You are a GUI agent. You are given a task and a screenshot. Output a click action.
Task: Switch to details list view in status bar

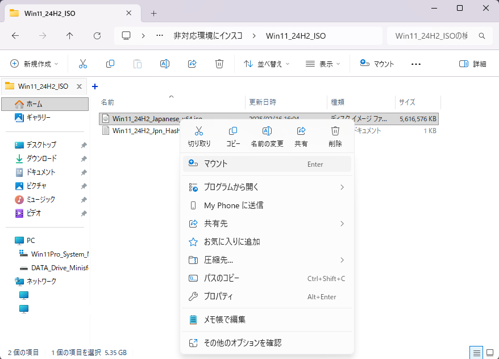pyautogui.click(x=476, y=353)
